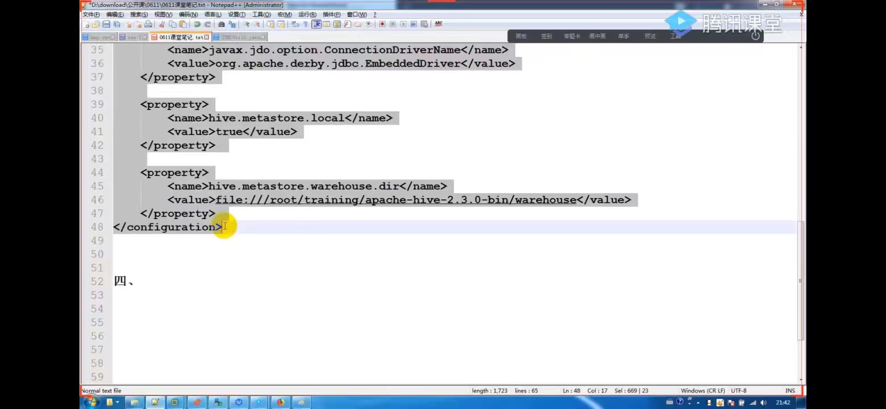This screenshot has width=886, height=409.
Task: Click Ln : 48 in status bar
Action: click(x=571, y=391)
